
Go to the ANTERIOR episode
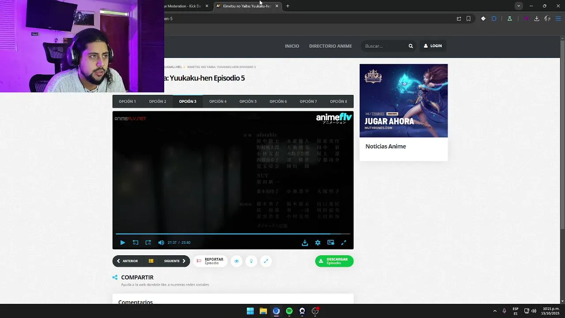pos(127,261)
